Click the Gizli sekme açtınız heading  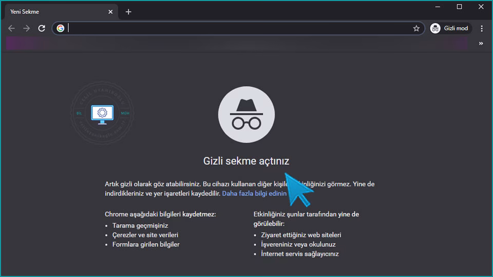pos(246,161)
